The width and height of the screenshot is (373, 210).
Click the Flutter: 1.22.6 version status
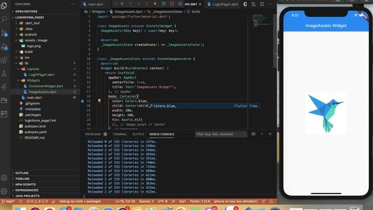[x=200, y=201]
